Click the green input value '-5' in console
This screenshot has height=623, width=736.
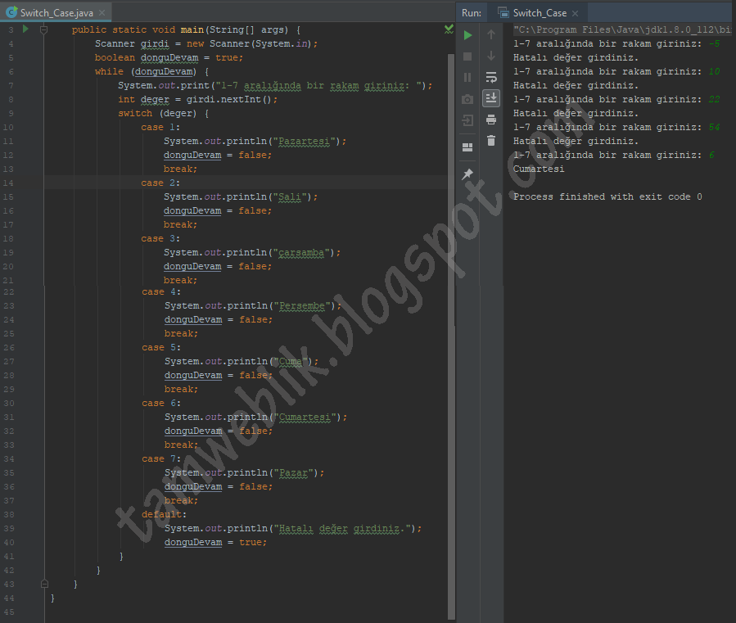(x=714, y=43)
